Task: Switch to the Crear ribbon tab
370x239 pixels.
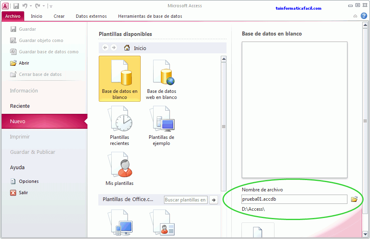Action: click(59, 16)
